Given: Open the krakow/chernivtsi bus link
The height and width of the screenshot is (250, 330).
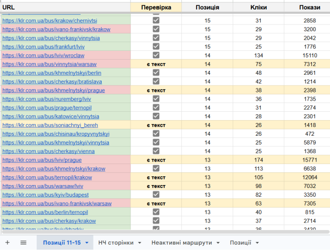Looking at the screenshot, I should pos(50,21).
